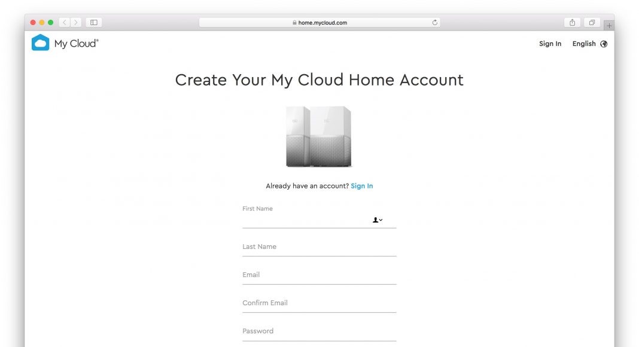Maximize the window with green button

coord(50,22)
